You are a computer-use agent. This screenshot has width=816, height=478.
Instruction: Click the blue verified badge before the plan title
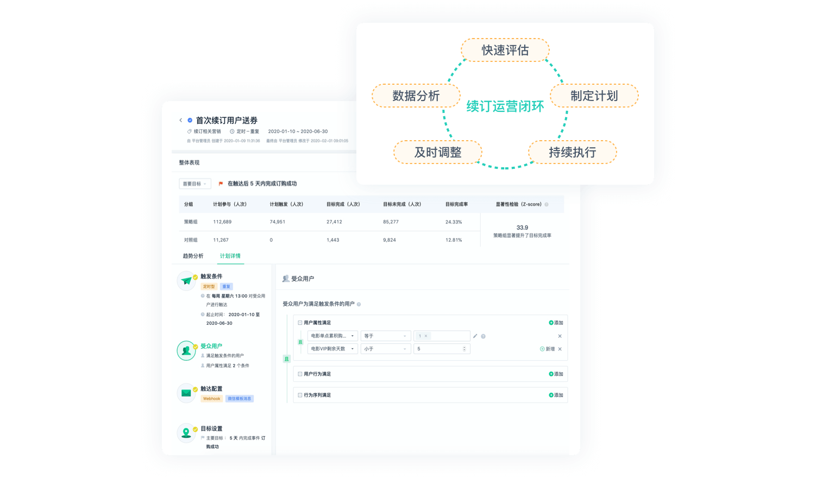pos(190,121)
